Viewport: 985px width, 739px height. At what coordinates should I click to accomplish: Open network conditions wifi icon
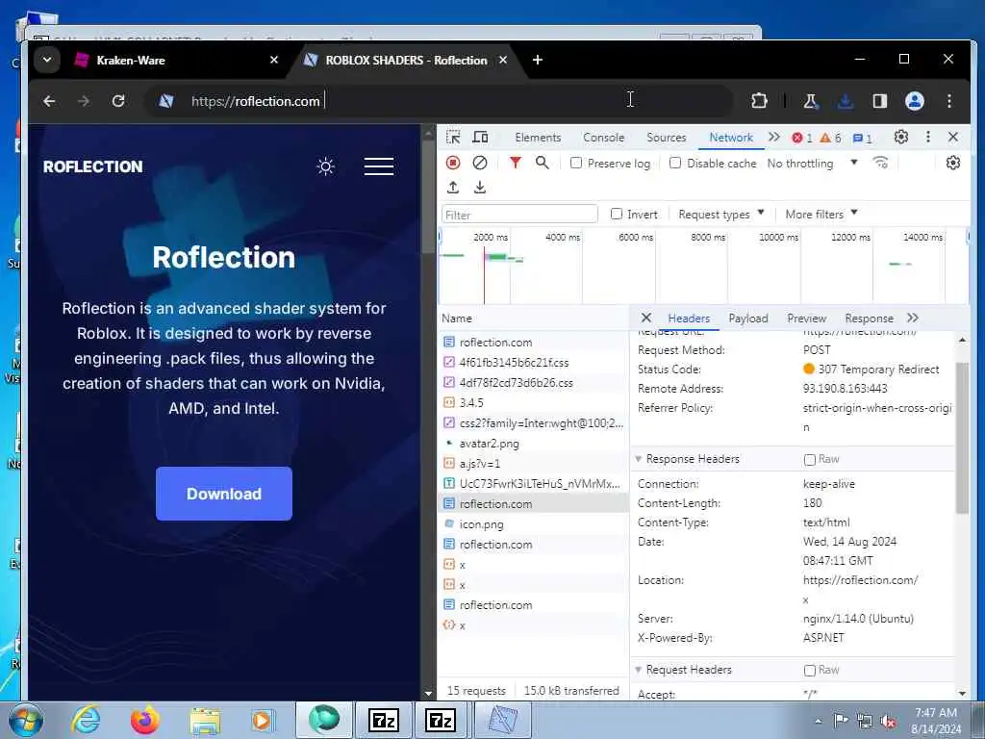click(x=881, y=163)
